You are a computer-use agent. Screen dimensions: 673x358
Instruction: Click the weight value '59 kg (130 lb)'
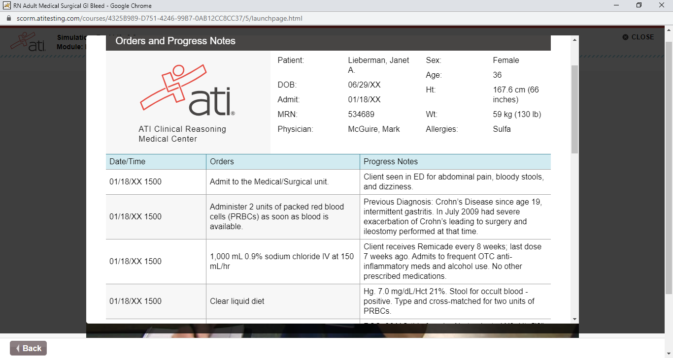click(x=517, y=115)
